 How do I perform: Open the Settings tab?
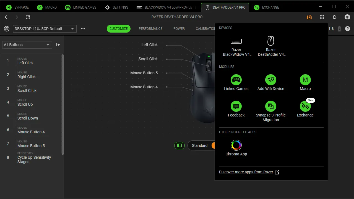[116, 7]
